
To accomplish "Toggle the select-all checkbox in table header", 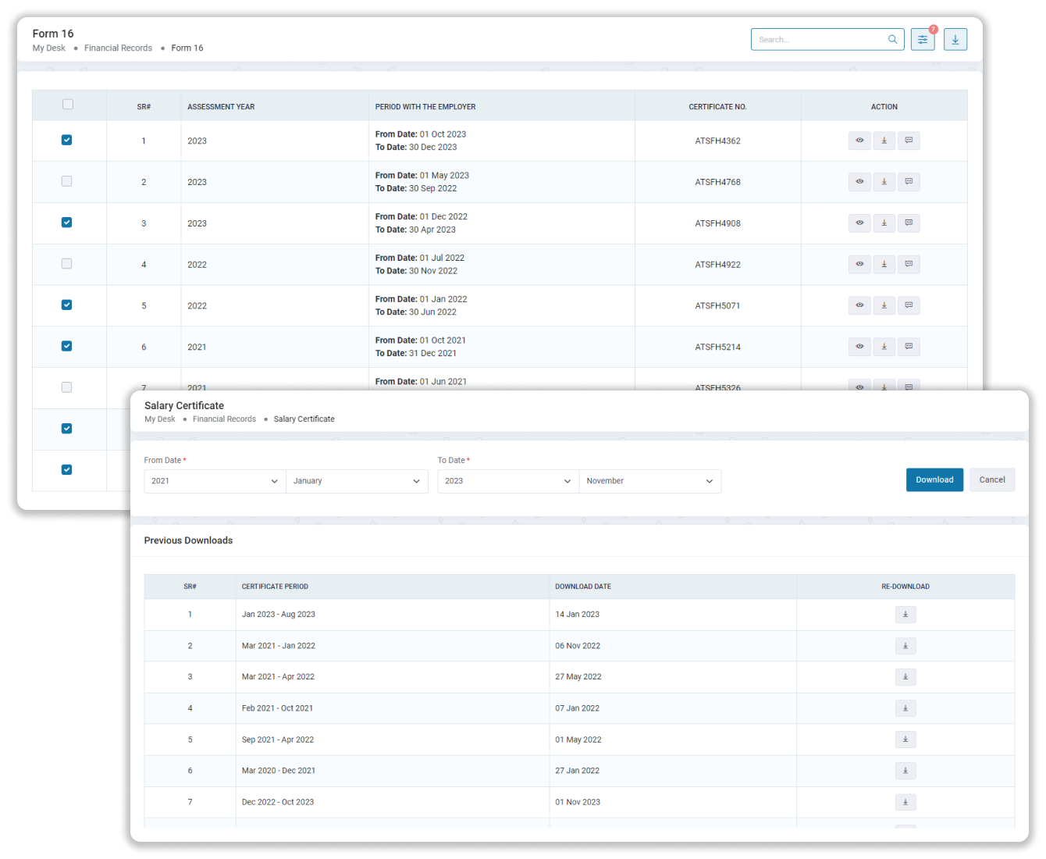I will click(68, 105).
